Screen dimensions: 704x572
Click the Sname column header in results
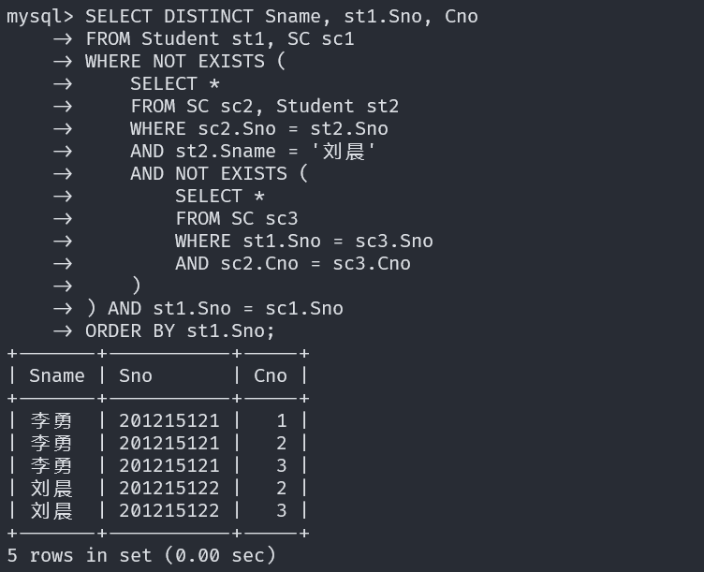pos(57,375)
